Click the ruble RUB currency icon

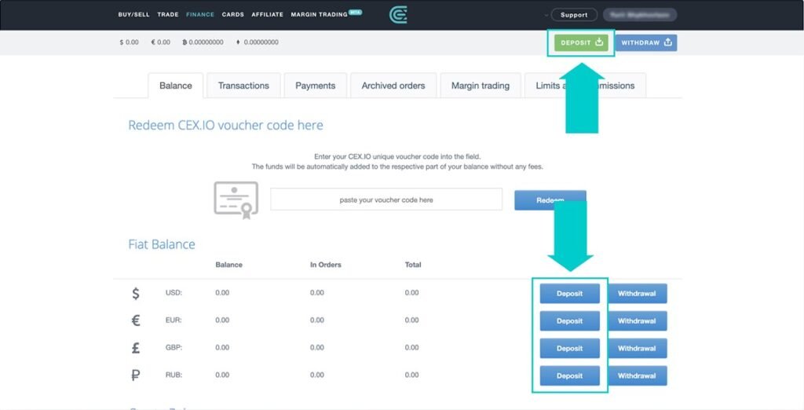[x=136, y=375]
